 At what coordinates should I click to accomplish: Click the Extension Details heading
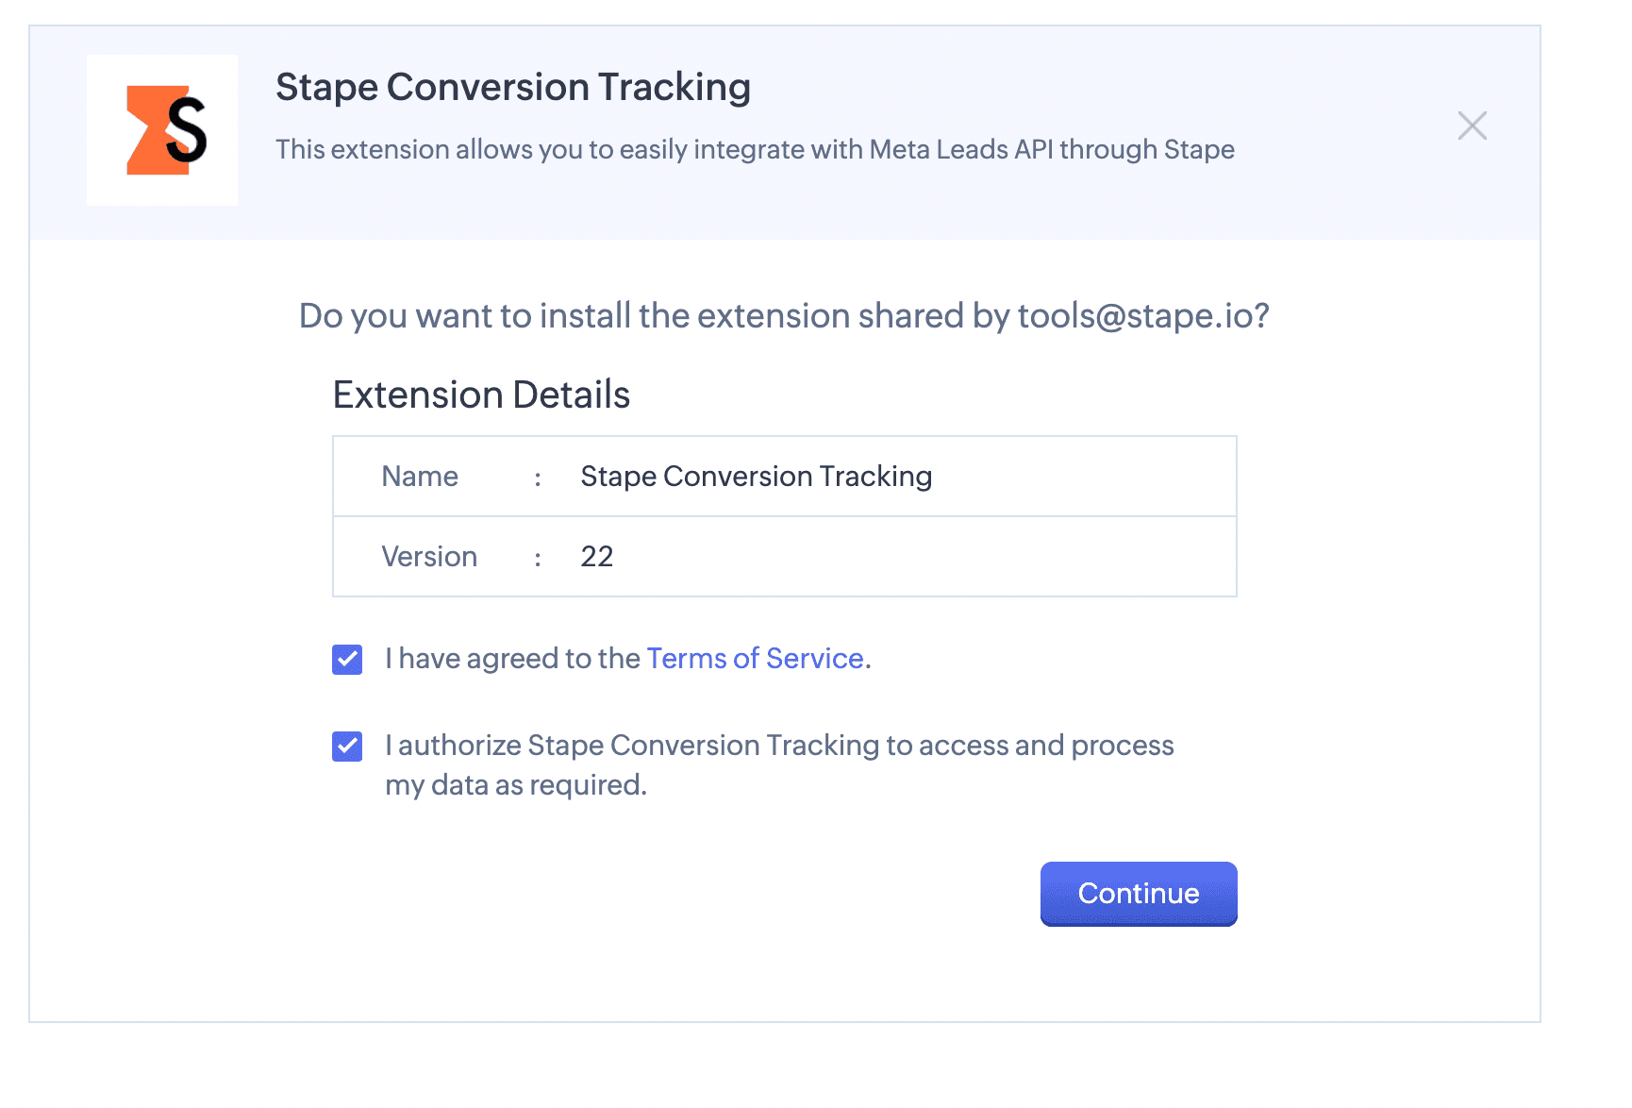coord(481,395)
